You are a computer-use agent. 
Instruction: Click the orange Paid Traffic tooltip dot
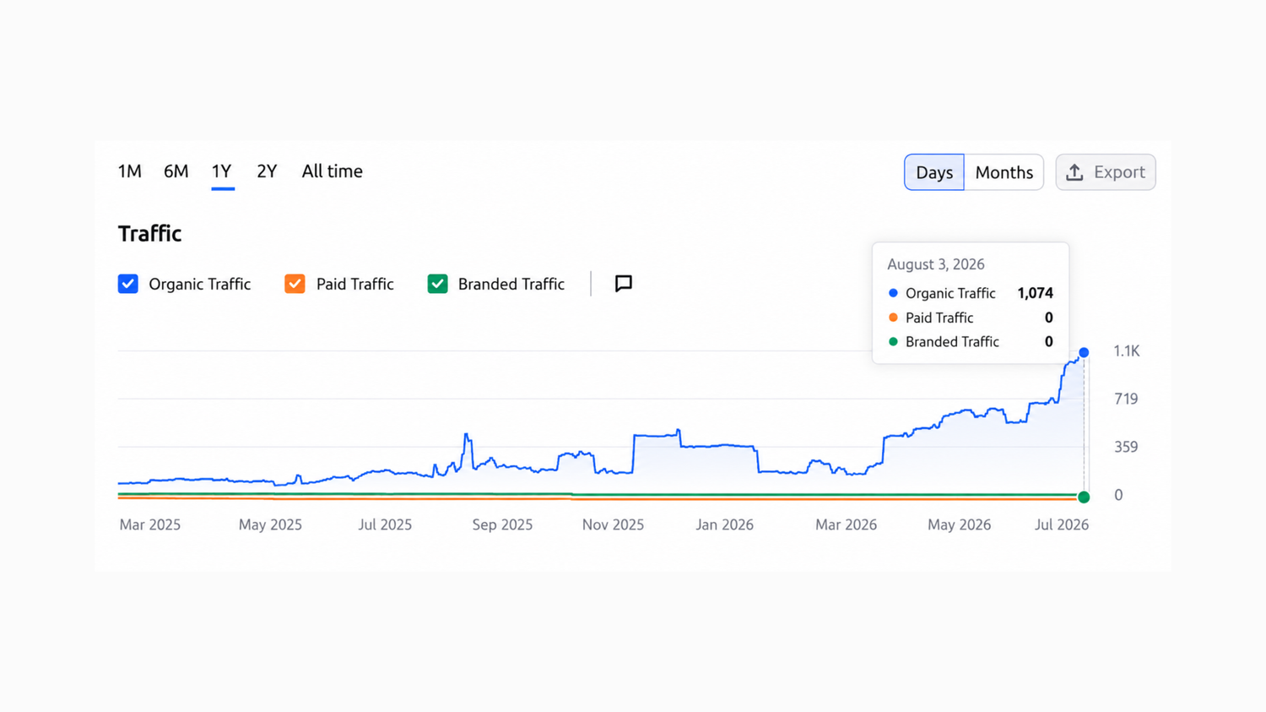[x=893, y=318]
